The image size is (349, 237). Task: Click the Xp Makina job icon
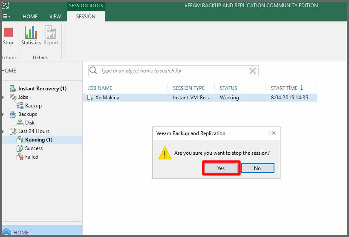(x=90, y=98)
